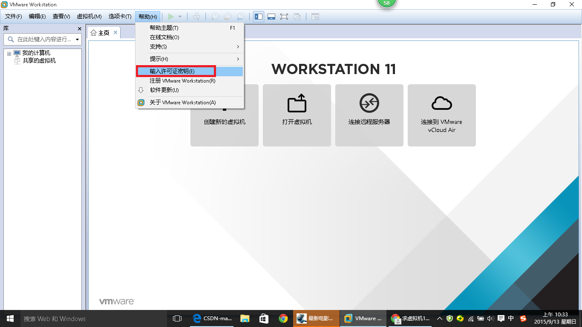Click the 帮助(H) menu

pos(148,17)
